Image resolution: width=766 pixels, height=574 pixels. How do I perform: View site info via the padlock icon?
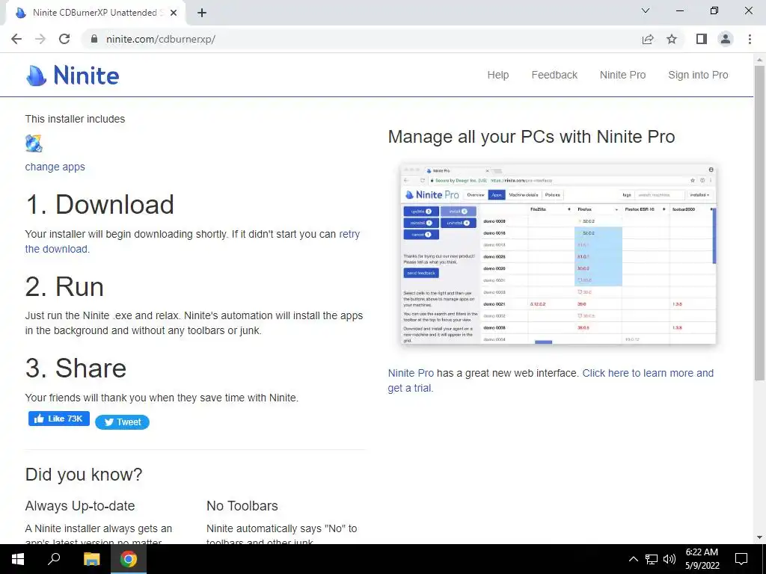coord(94,39)
